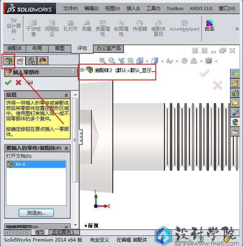Open the 设计算例 dropdown arrow
This screenshot has height=246, width=243.
coord(14,39)
